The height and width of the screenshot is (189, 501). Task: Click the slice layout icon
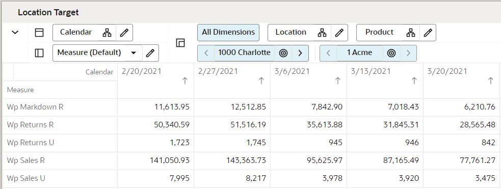pyautogui.click(x=180, y=43)
